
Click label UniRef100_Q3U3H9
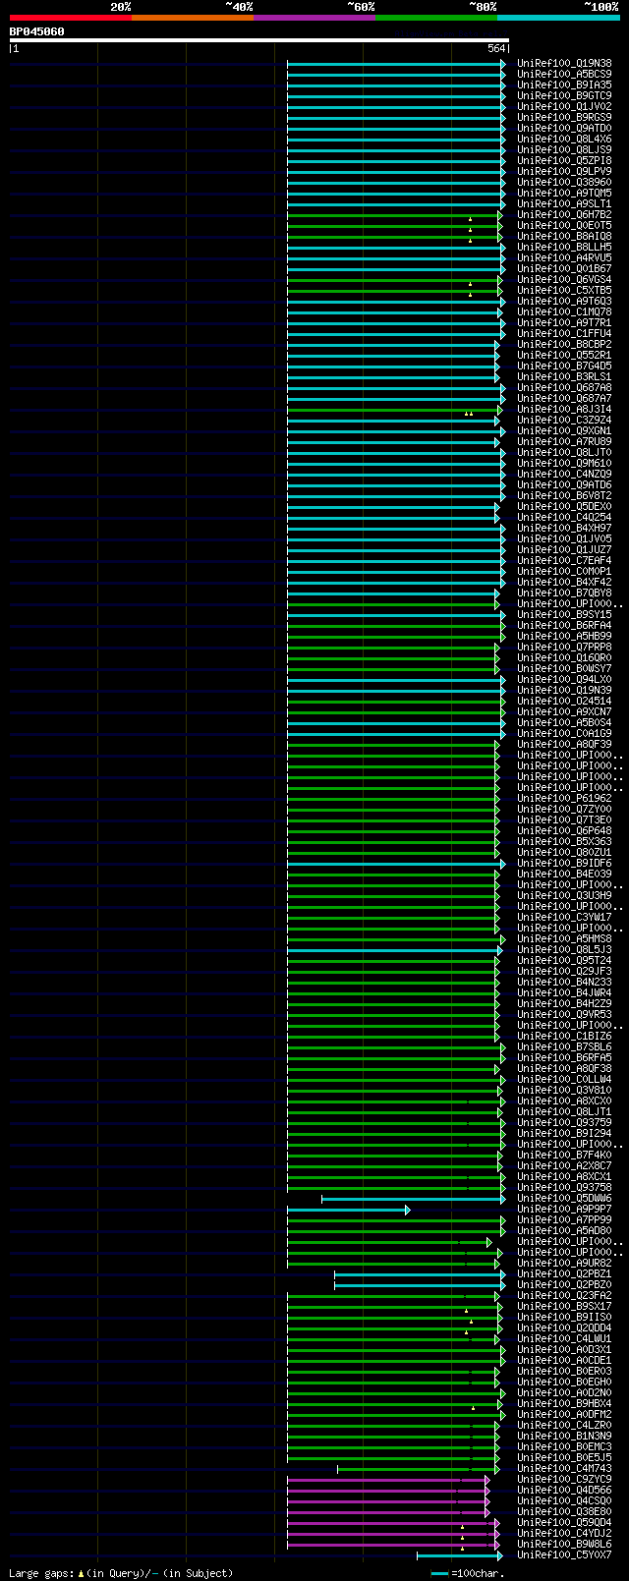pos(564,896)
